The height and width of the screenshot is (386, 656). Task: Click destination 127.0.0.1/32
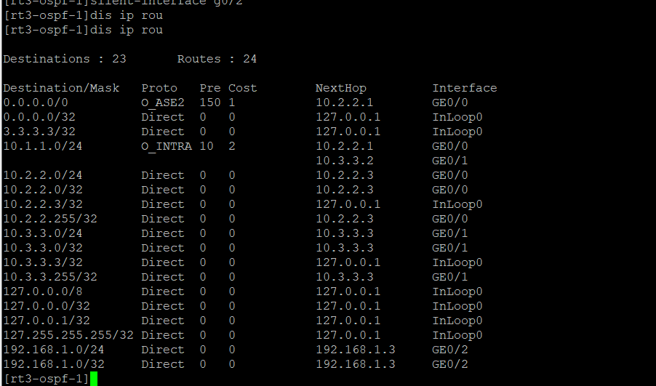pos(47,321)
